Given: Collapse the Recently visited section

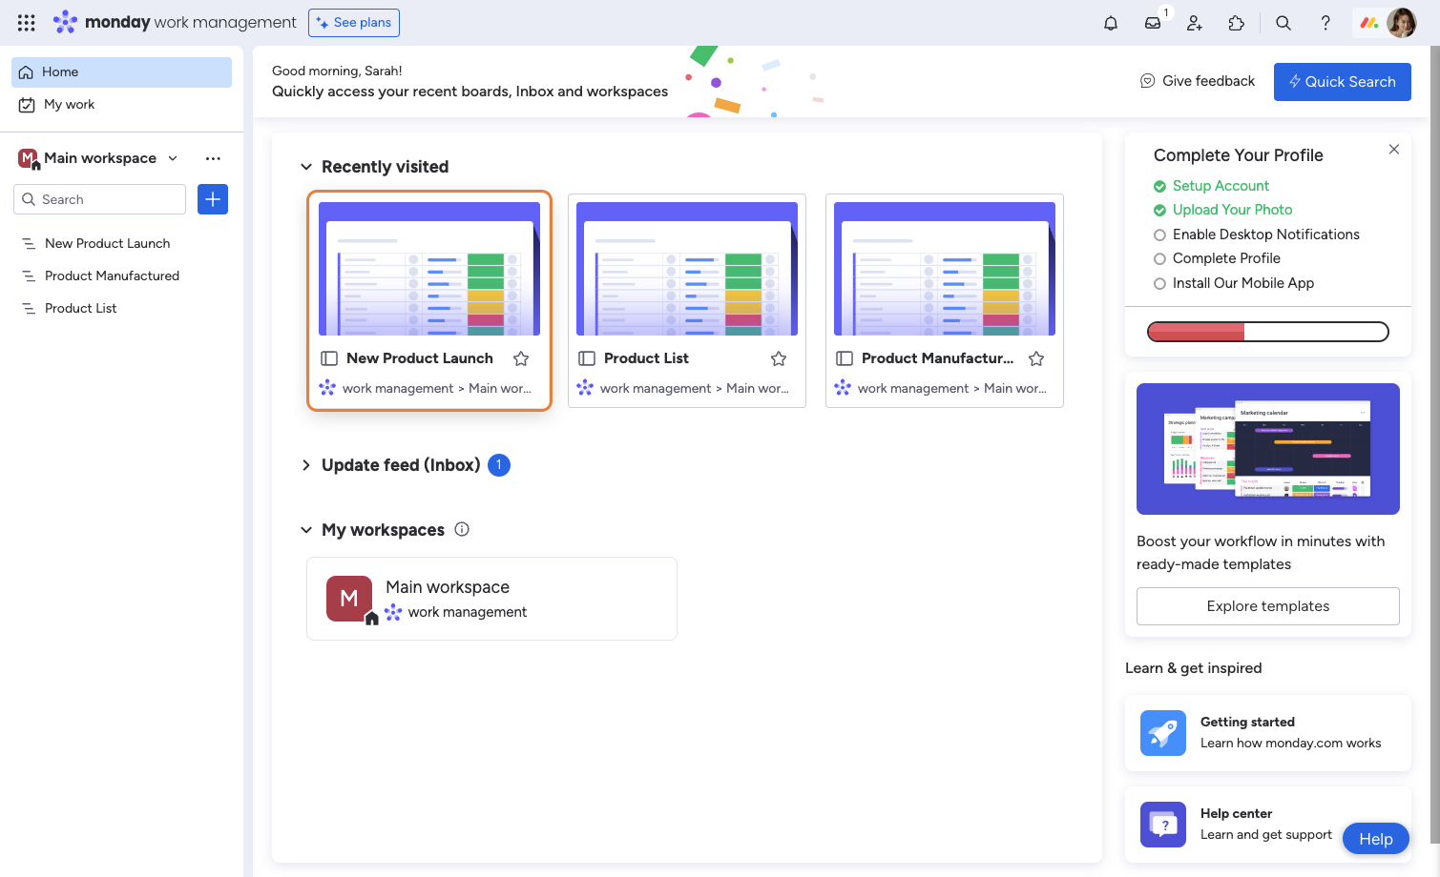Looking at the screenshot, I should [306, 167].
